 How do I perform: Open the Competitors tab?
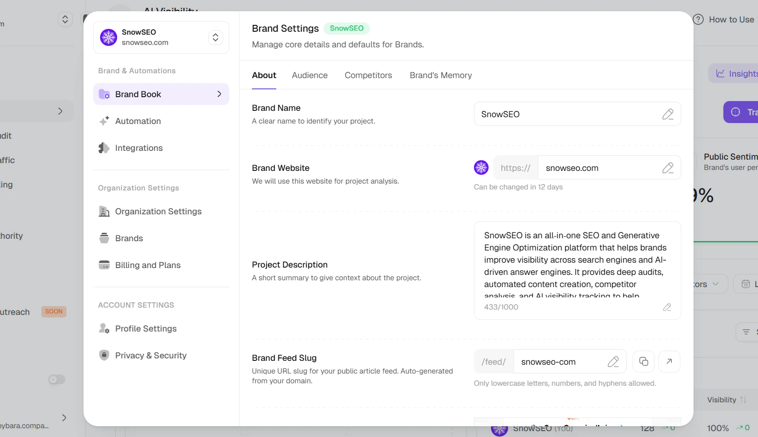pos(368,75)
